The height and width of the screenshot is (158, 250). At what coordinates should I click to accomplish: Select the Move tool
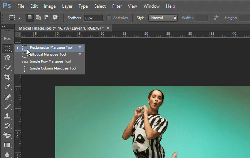7,39
